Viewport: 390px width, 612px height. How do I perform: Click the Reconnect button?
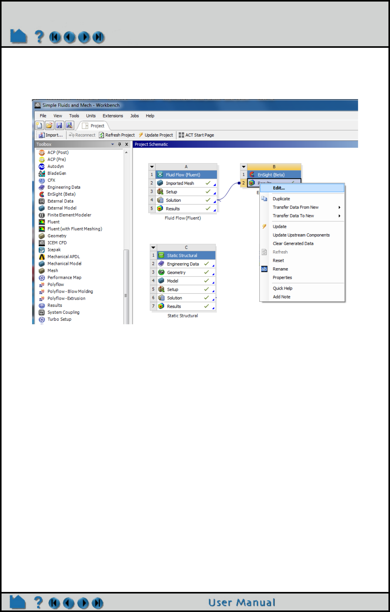tap(82, 135)
